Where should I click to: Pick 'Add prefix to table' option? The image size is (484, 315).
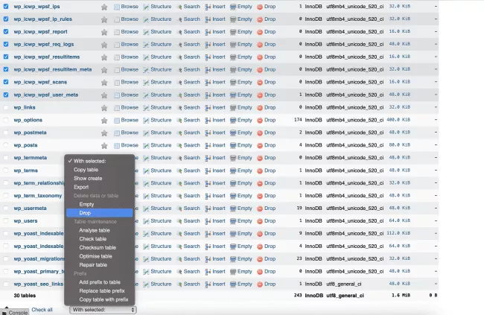point(100,282)
